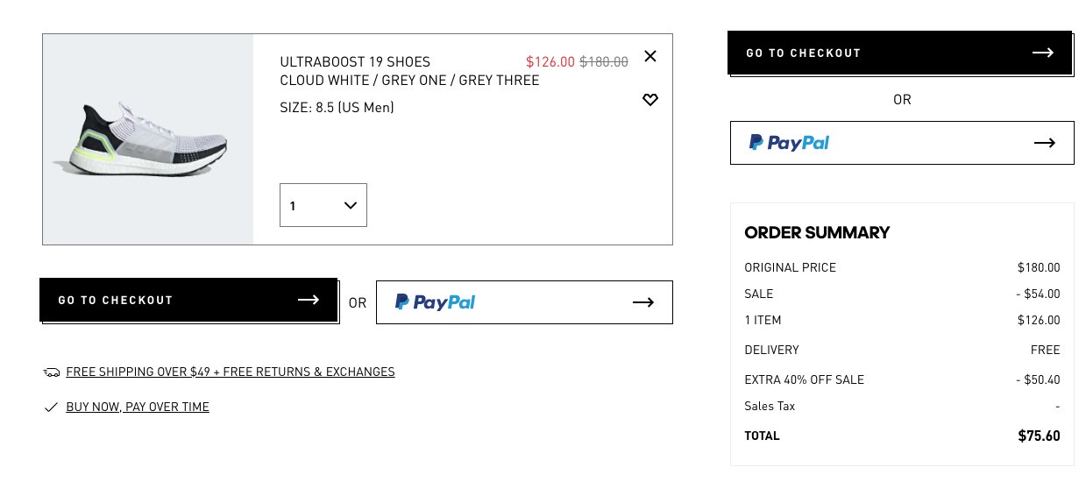Click the checkmark icon beside Buy Now
Screen dimensions: 1086x482
51,408
